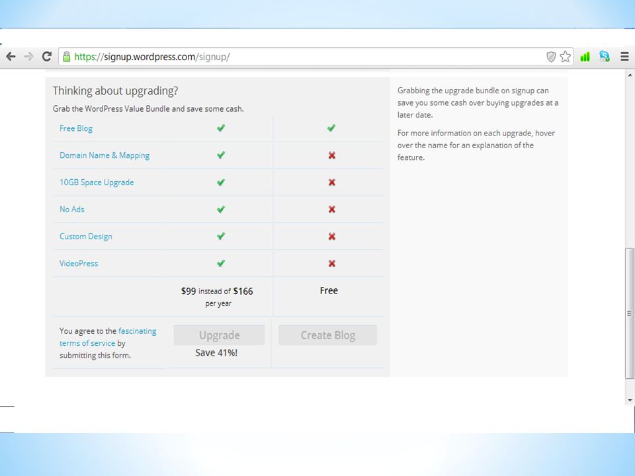The image size is (635, 476).
Task: Open the 10GB Space Upgrade link
Action: click(x=97, y=182)
